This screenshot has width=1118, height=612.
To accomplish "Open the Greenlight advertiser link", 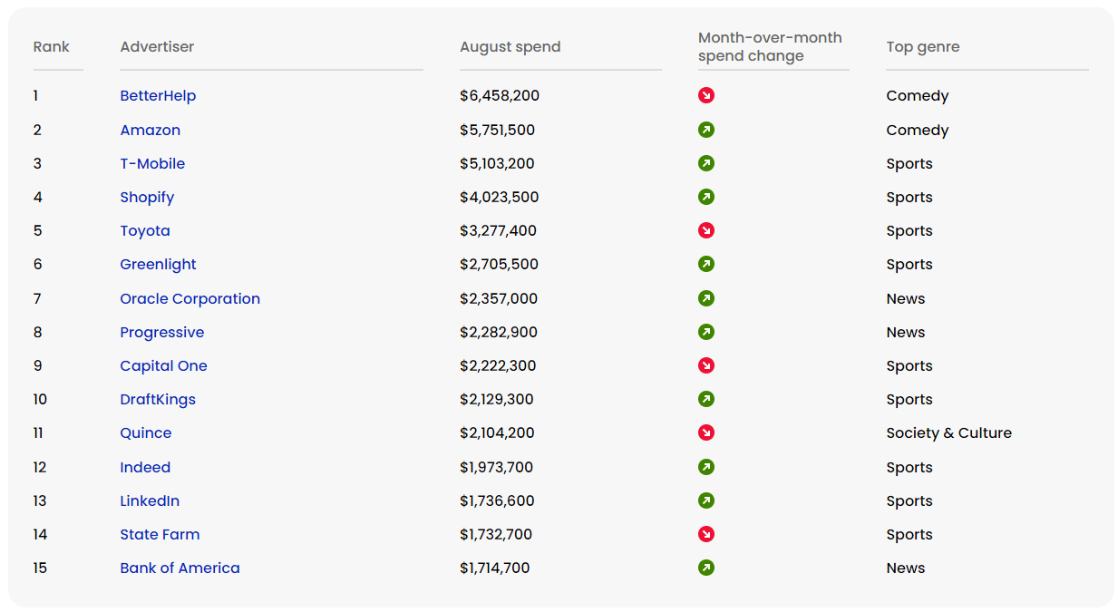I will [x=158, y=265].
